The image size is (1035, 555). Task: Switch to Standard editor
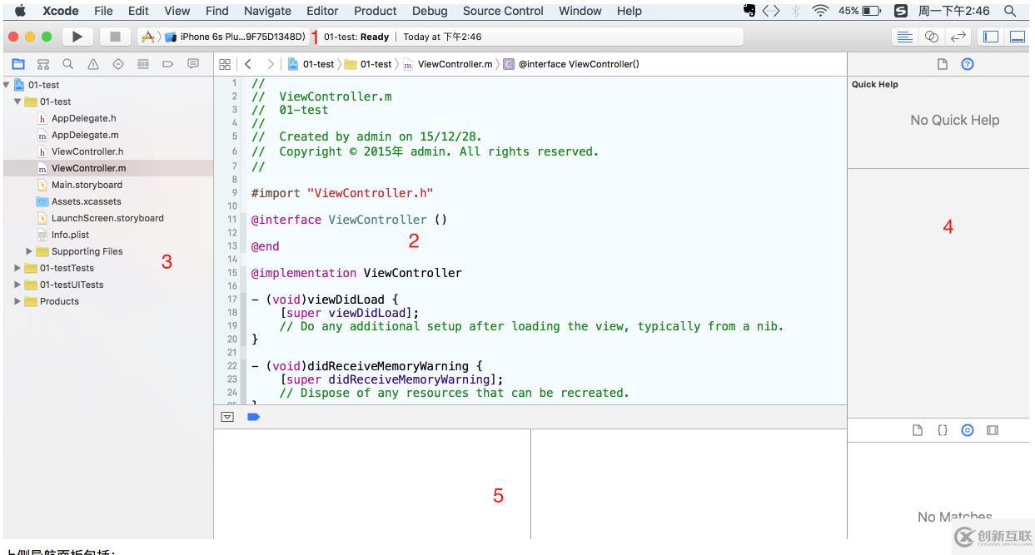pyautogui.click(x=903, y=37)
